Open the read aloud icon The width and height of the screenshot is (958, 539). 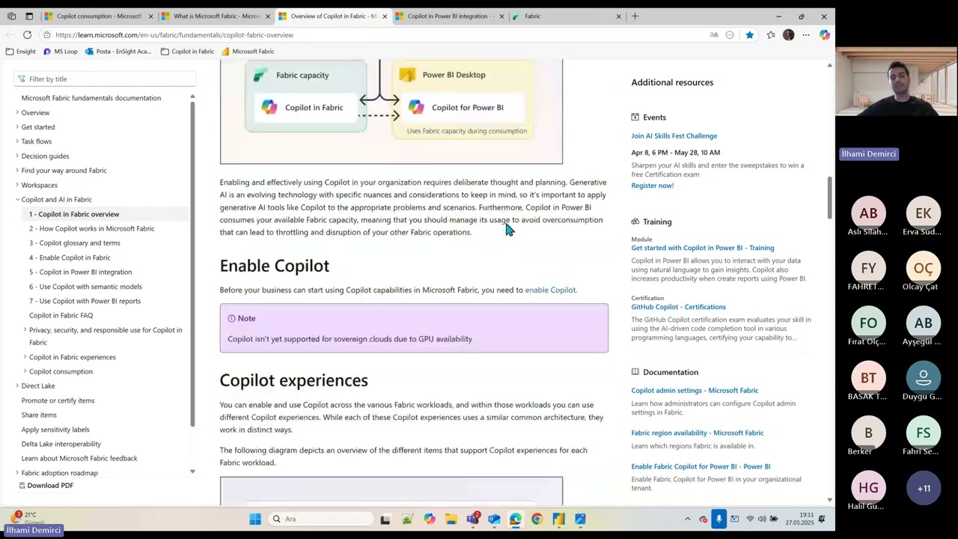714,34
